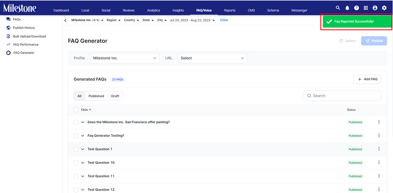Open the Schema menu
The height and width of the screenshot is (193, 393).
click(x=273, y=10)
